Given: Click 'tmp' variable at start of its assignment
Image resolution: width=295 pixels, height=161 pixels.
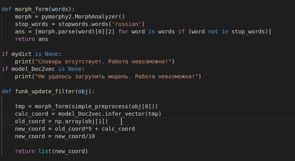Looking at the screenshot, I should coord(20,107).
